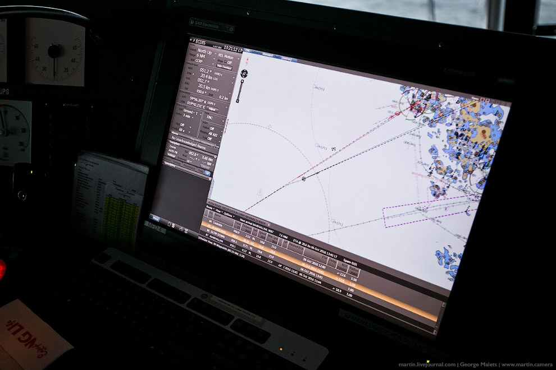Open the Menu button at the bottom left
Screen dimensions: 556x370
[154, 219]
